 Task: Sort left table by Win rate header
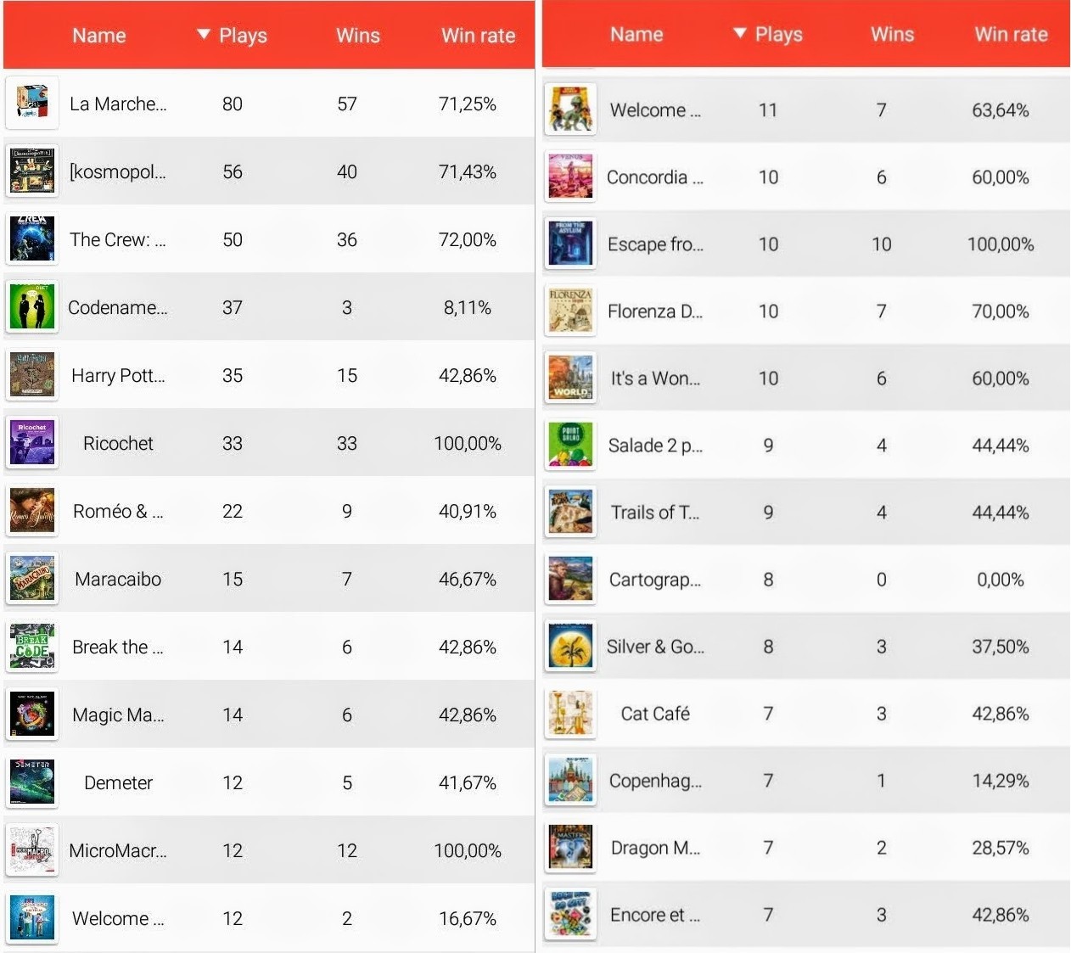[x=478, y=36]
